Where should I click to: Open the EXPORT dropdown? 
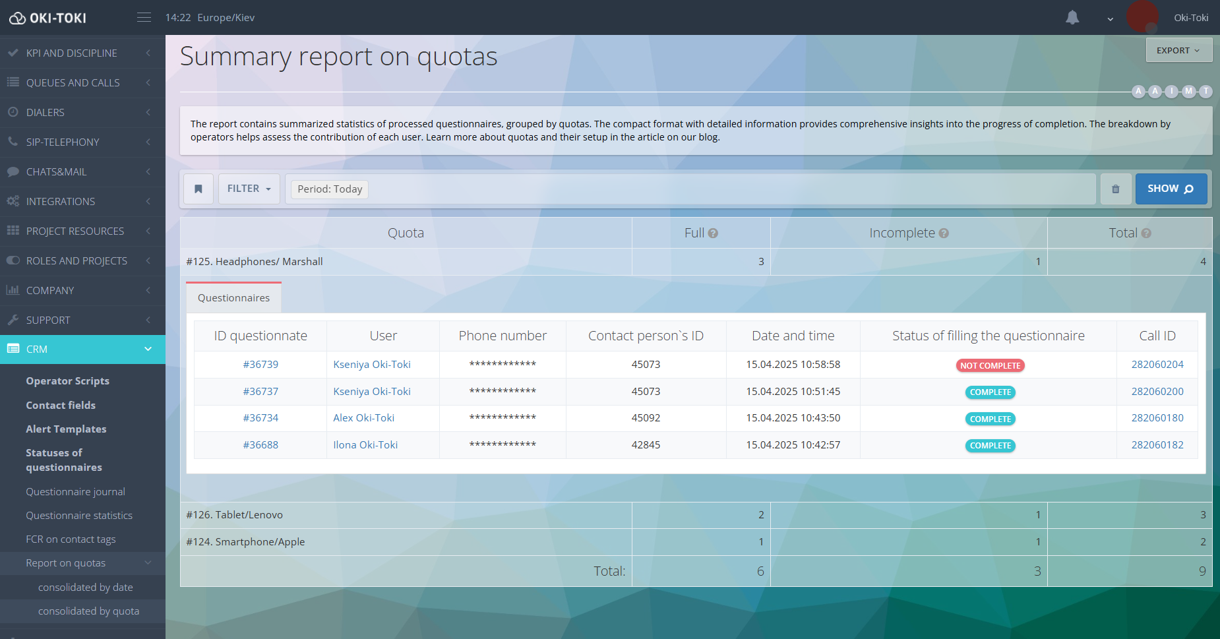1178,51
